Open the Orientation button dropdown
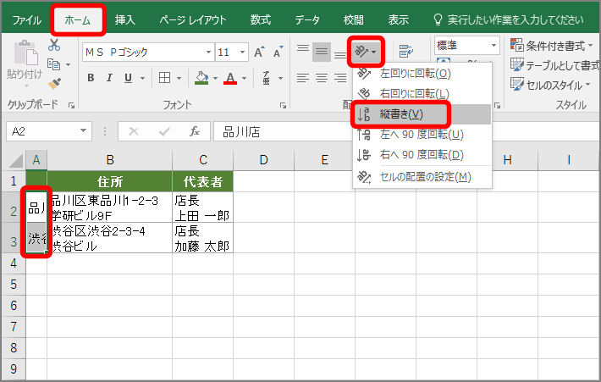 (x=366, y=51)
